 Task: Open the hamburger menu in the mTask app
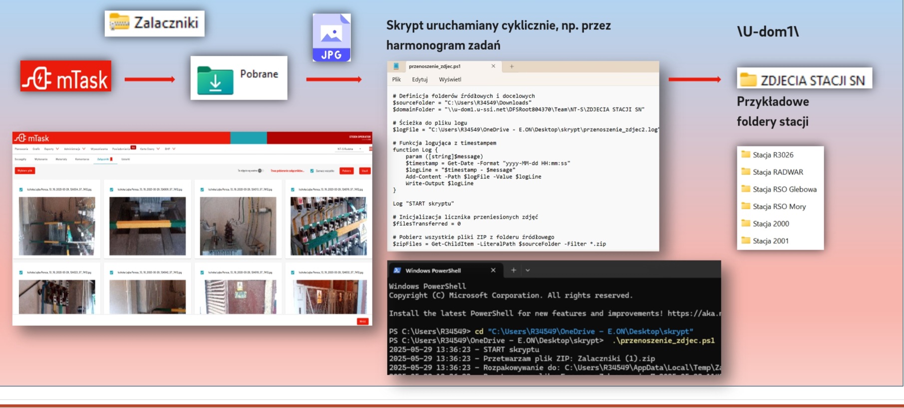(370, 148)
